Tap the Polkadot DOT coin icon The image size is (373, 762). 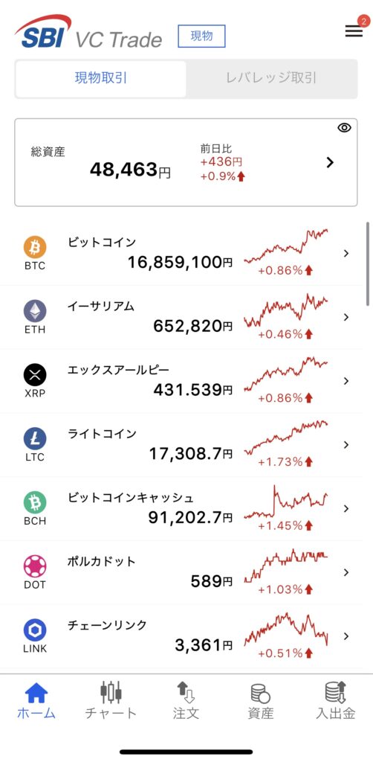tap(35, 566)
